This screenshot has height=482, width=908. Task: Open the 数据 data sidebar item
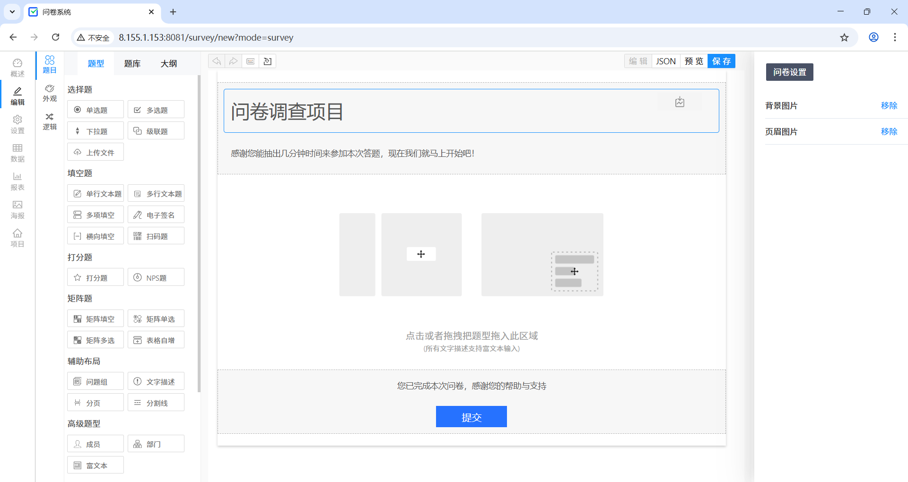coord(17,153)
